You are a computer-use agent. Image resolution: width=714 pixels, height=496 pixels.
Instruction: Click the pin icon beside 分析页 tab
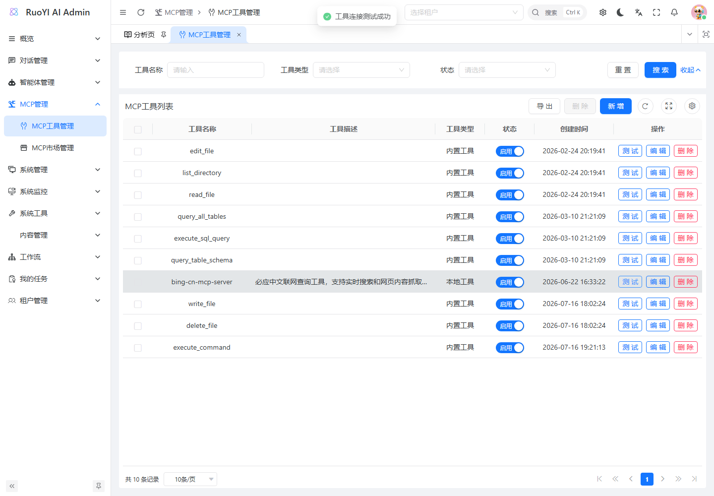point(164,35)
